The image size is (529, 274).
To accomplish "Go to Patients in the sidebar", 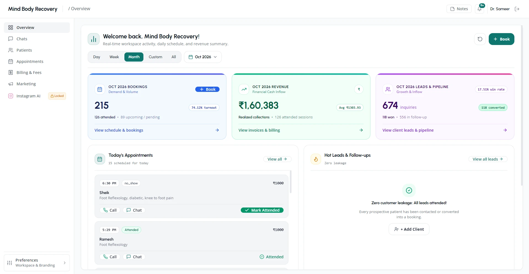I will (x=37, y=50).
